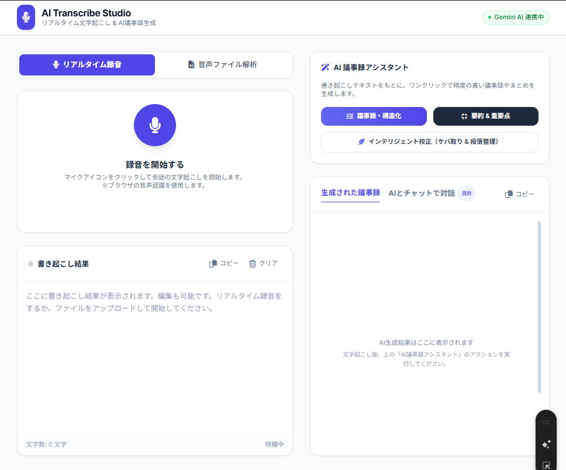Screen dimensions: 566x470
Task: Click the sparkle AI icon in the floating toolbar
Action: coord(546,444)
